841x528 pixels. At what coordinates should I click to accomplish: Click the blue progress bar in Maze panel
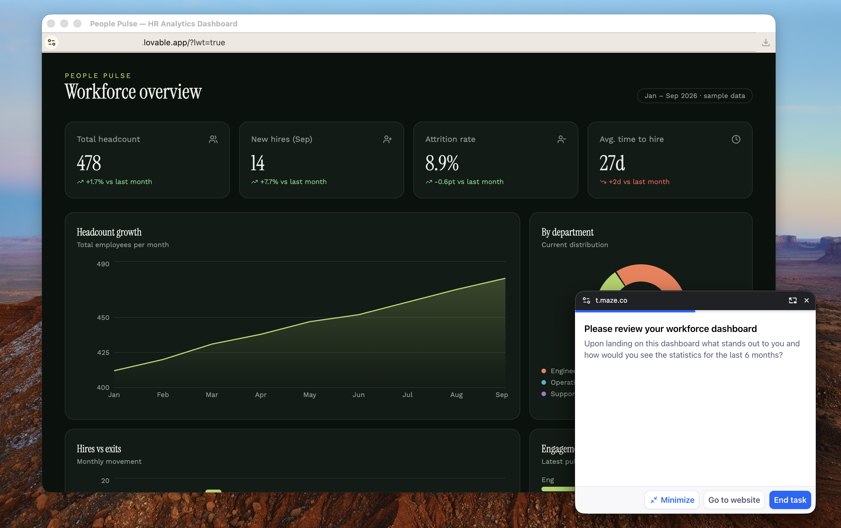click(635, 311)
